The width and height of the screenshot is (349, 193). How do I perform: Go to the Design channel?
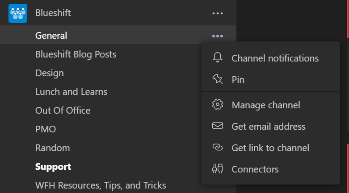click(x=50, y=73)
